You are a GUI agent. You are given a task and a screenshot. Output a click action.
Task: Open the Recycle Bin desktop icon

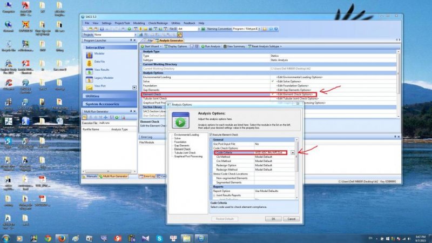click(x=8, y=46)
